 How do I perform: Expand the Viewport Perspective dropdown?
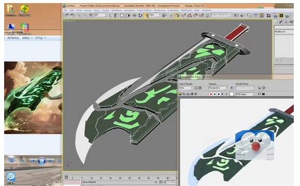(218, 88)
